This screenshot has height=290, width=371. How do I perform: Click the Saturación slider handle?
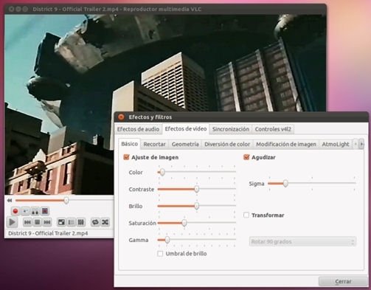pos(184,223)
